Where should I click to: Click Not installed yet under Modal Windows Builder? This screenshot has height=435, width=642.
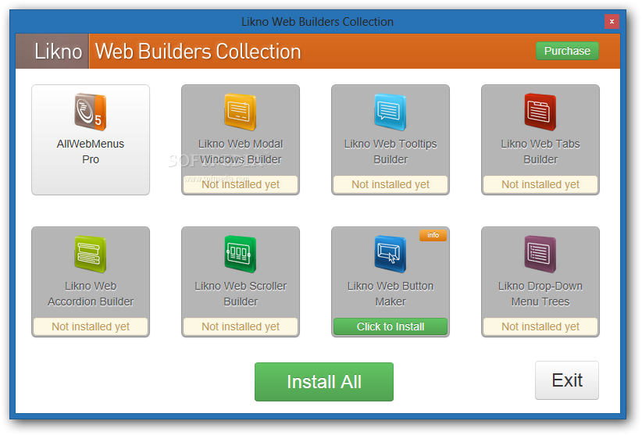point(241,184)
